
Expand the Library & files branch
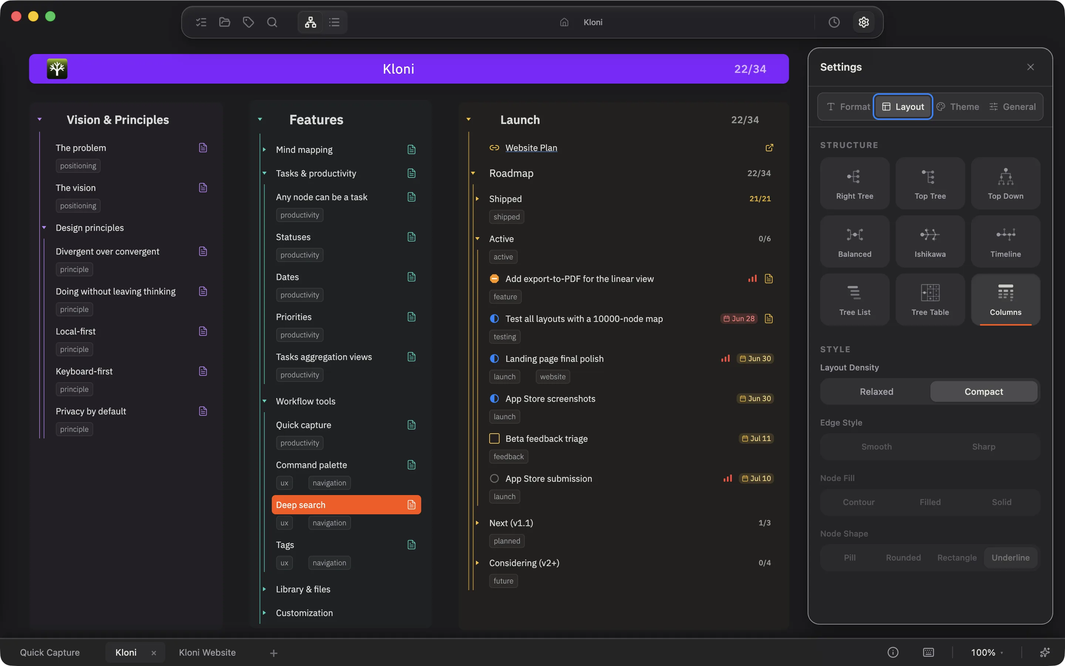click(264, 589)
